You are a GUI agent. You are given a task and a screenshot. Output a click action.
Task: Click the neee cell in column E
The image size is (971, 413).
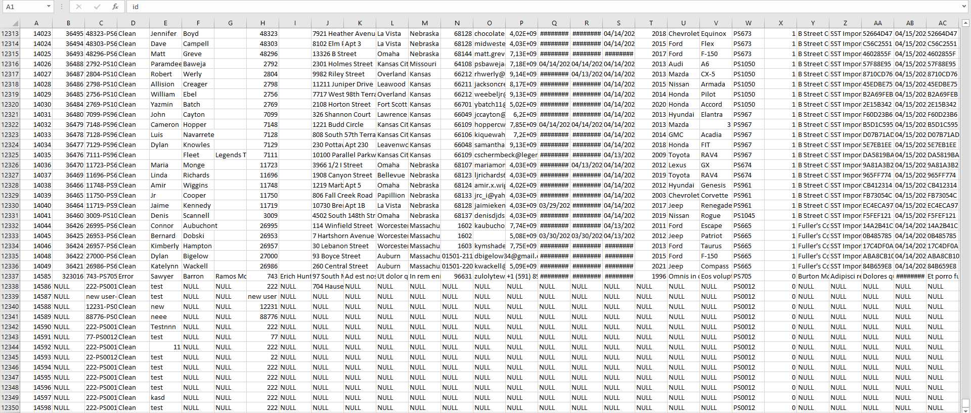coord(165,316)
